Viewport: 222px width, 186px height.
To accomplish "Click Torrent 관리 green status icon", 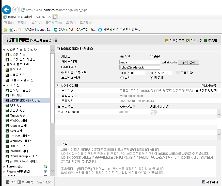I will click(46, 167).
